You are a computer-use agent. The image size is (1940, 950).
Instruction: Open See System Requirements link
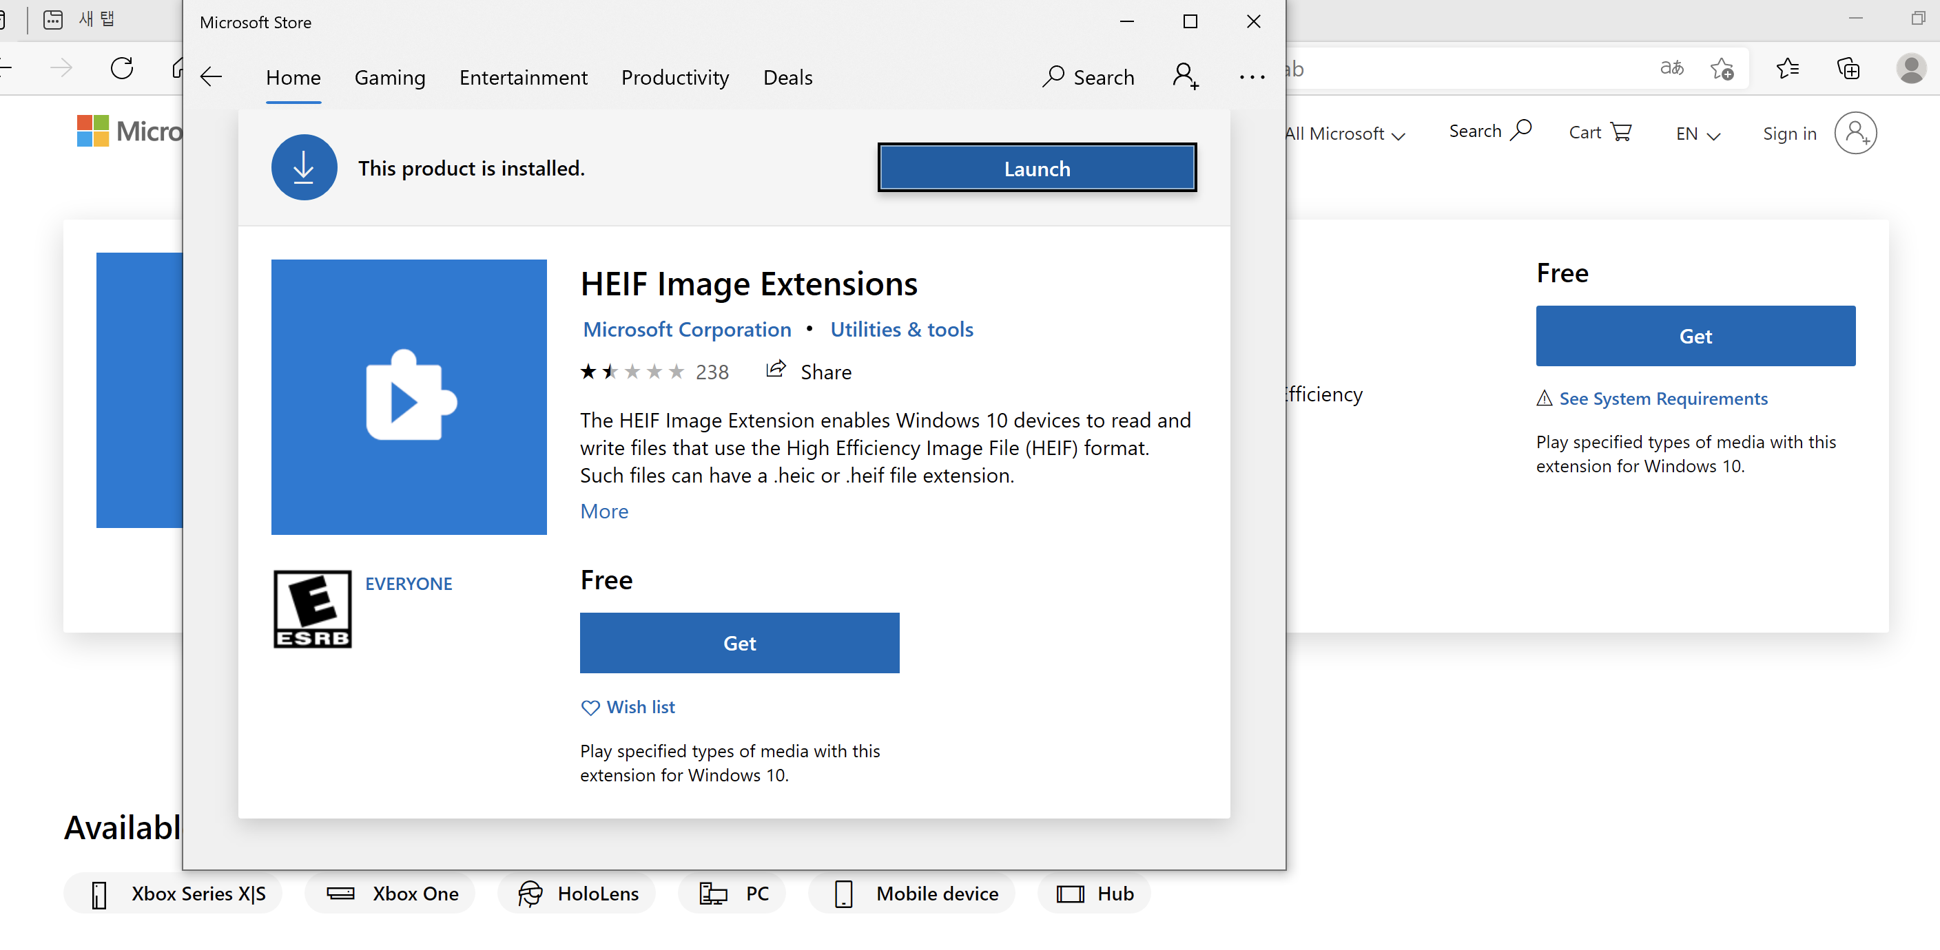(x=1663, y=398)
